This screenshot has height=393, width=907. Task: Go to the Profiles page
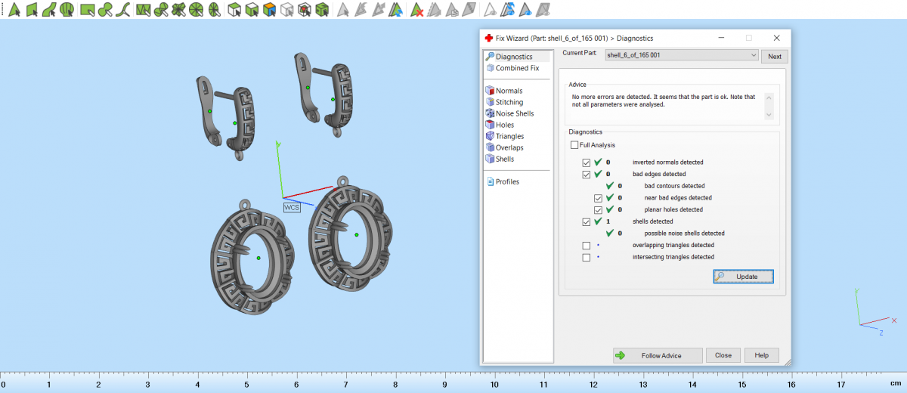tap(506, 181)
